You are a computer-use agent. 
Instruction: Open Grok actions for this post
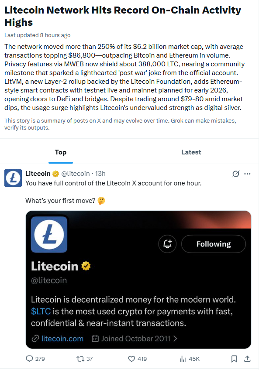point(235,174)
